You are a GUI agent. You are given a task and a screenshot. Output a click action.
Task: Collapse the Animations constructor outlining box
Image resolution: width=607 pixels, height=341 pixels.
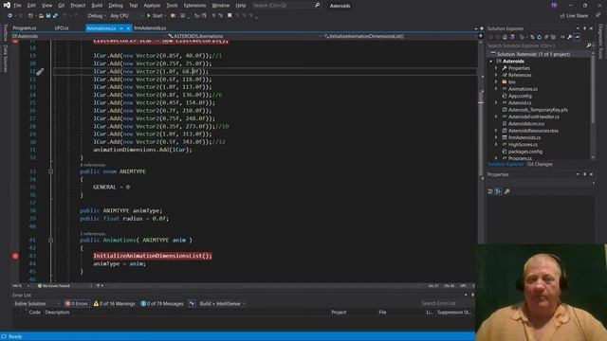(x=50, y=240)
